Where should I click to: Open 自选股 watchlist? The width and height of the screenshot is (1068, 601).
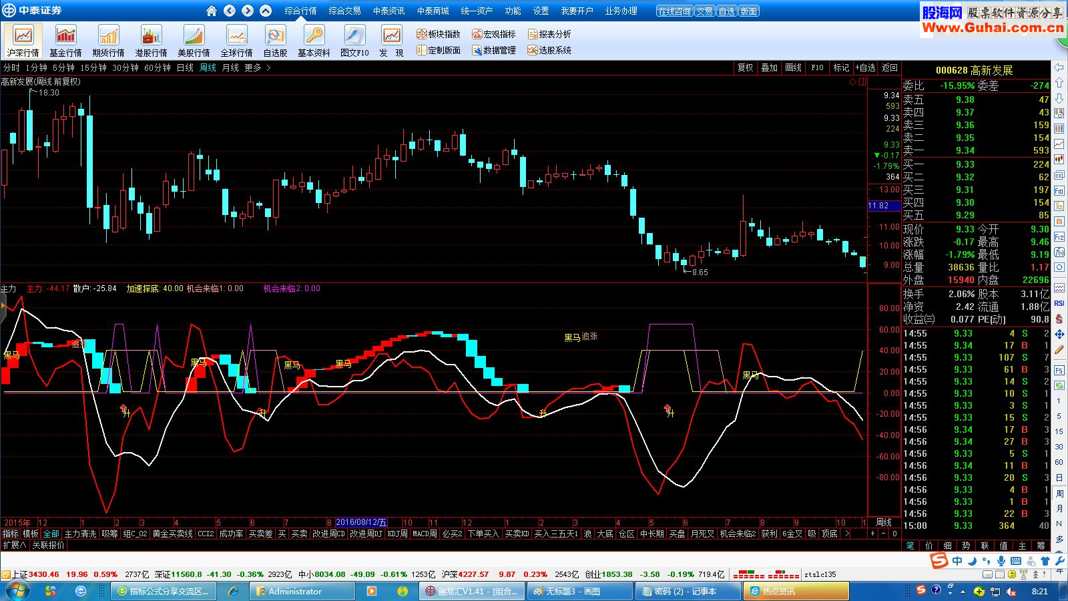(x=275, y=41)
